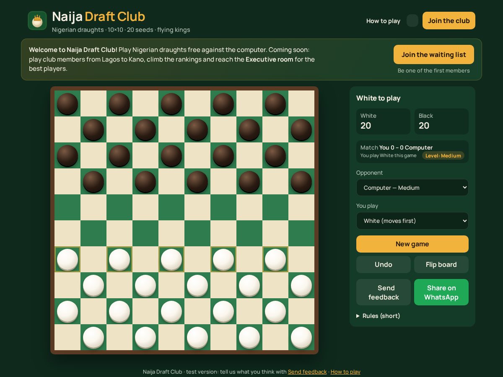Open the Send feedback link in the footer
This screenshot has height=377, width=503.
click(307, 372)
